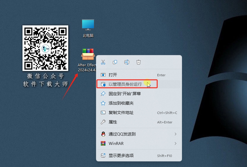Select 复制文件地址 menu entry

tap(139, 113)
